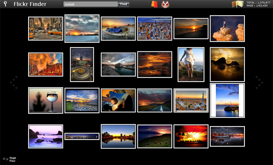The image size is (273, 165).
Task: Open the narrow city skyline panorama thumbnail
Action: pyautogui.click(x=82, y=136)
